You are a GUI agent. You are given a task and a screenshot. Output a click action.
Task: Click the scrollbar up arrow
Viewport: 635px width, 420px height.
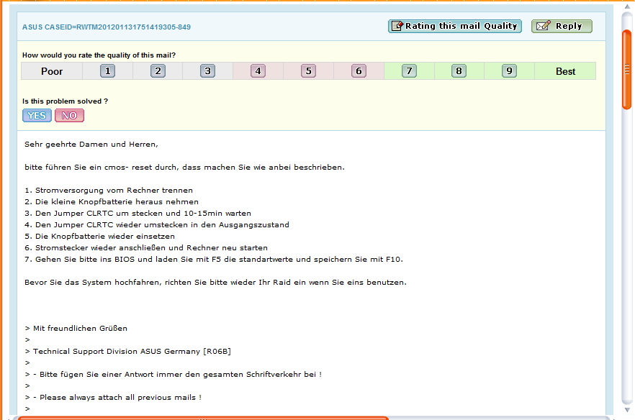(627, 7)
